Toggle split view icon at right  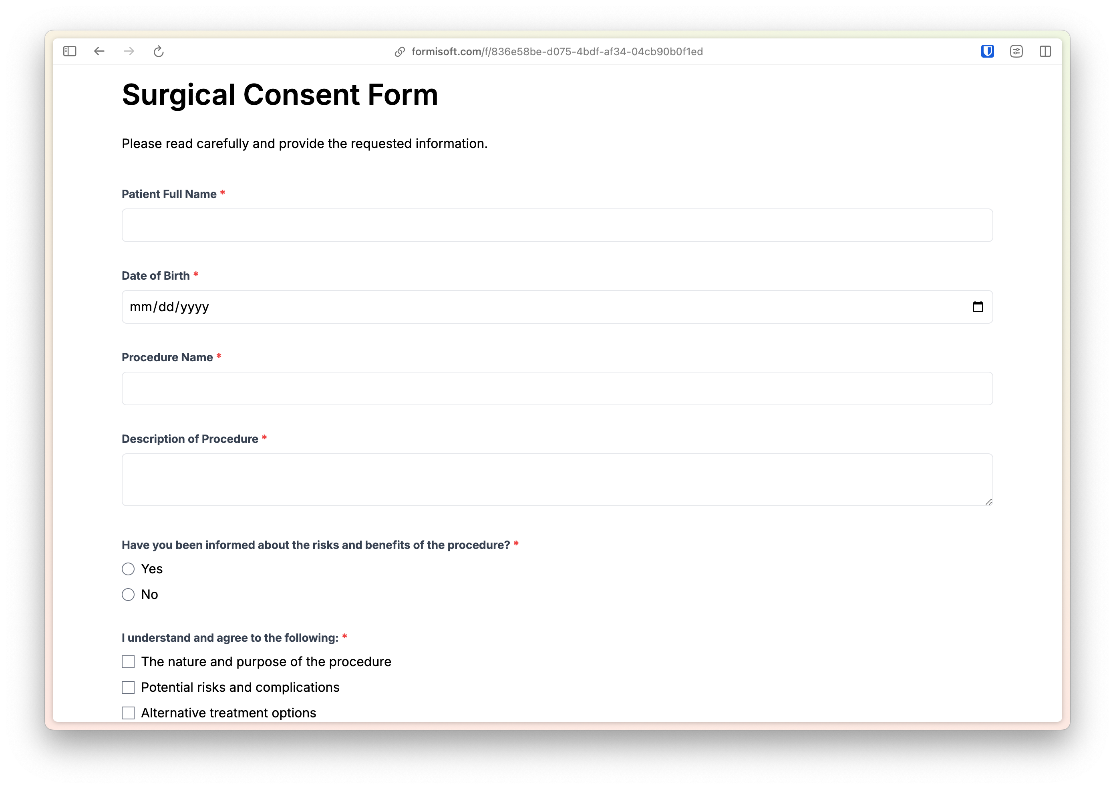pyautogui.click(x=1045, y=52)
